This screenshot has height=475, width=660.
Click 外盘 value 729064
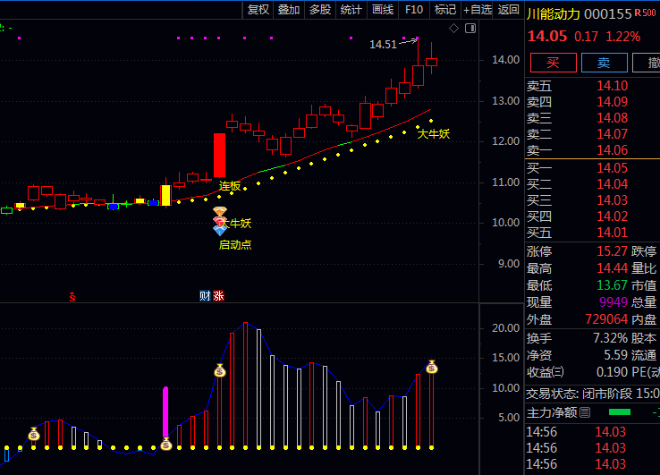pos(606,319)
